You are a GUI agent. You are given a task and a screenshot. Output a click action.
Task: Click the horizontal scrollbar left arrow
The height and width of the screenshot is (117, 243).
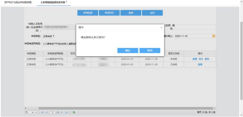(25, 108)
